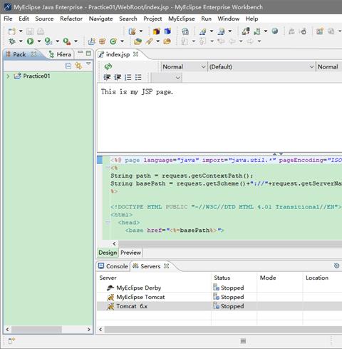Click the Run with coverage icon

(48, 41)
